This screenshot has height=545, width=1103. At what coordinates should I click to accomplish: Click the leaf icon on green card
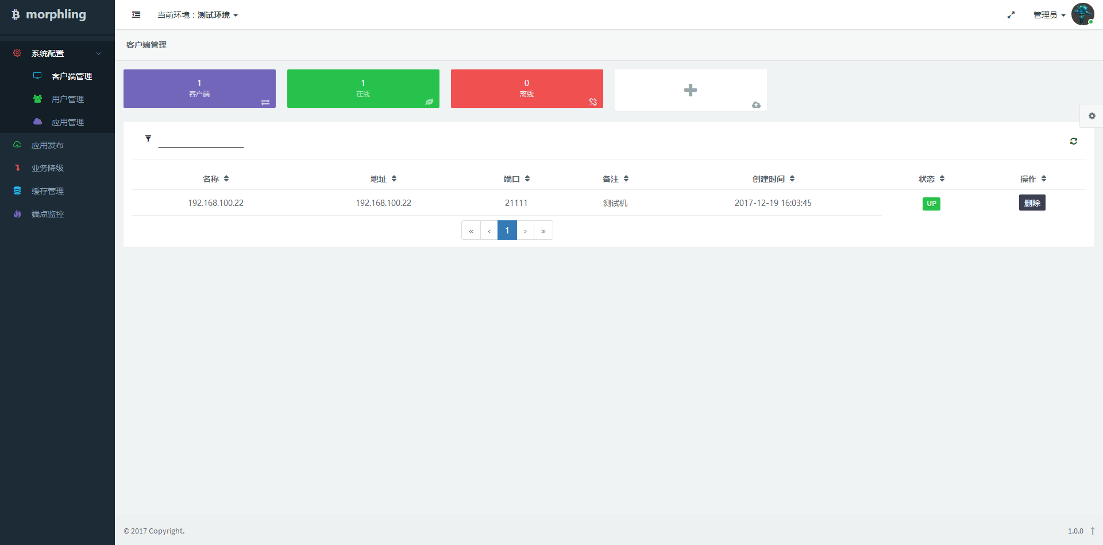(429, 102)
